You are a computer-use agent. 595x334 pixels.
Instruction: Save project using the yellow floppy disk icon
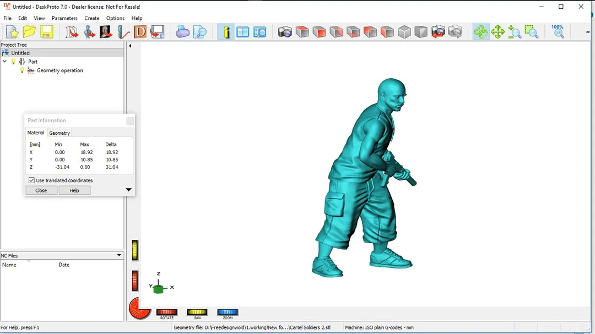tap(47, 32)
